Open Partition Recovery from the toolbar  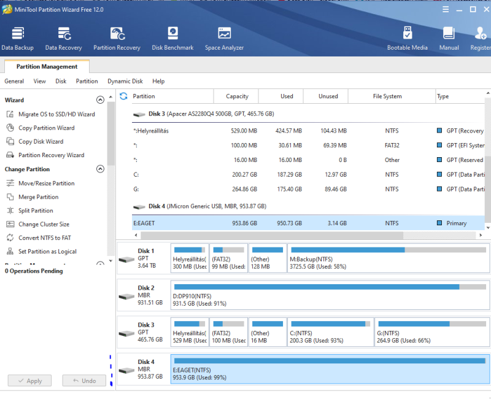click(117, 39)
